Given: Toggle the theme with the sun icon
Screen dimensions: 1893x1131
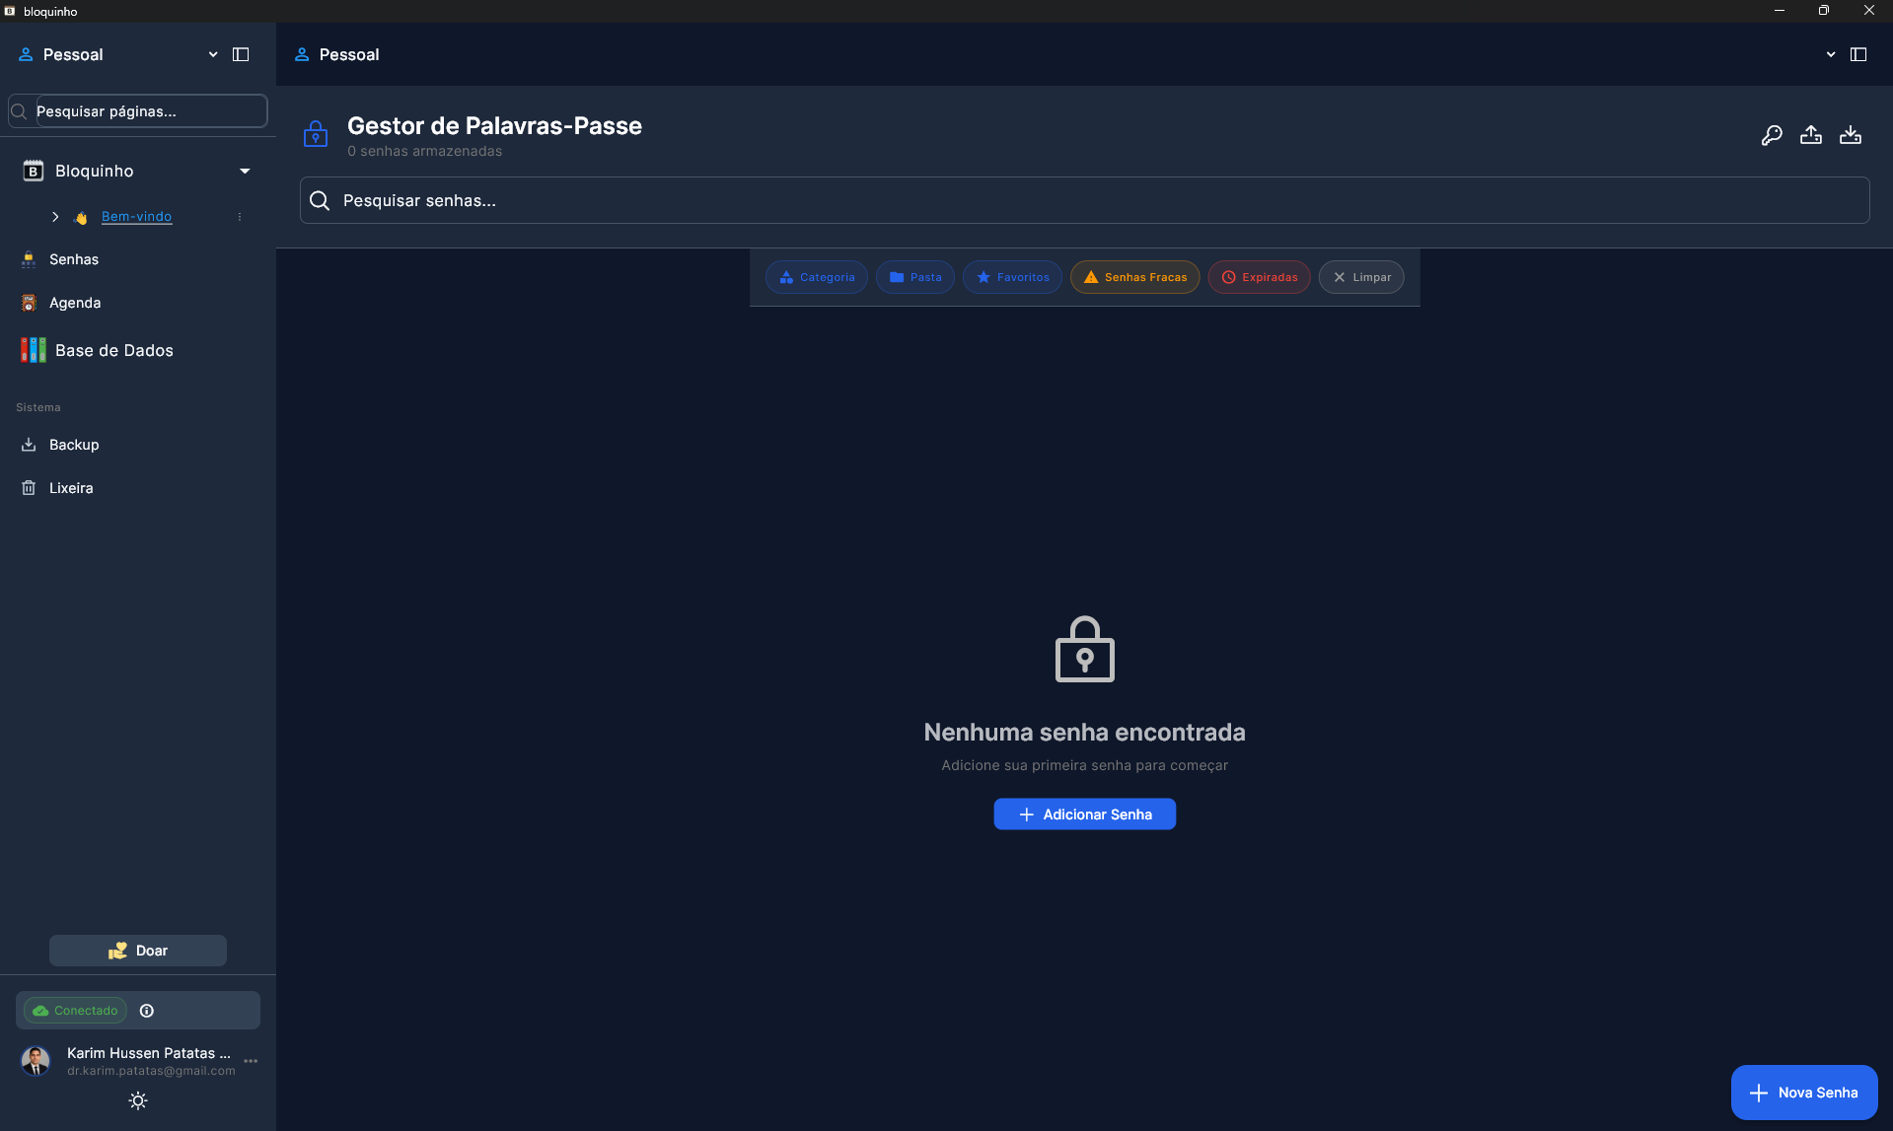Looking at the screenshot, I should 137,1100.
